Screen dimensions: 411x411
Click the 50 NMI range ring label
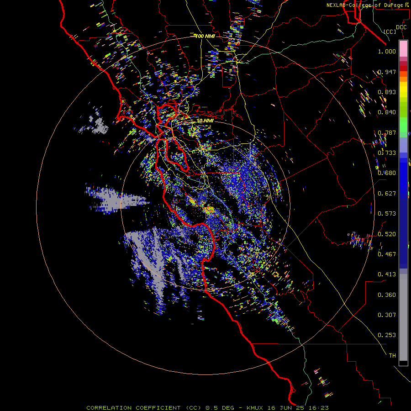[x=205, y=121]
